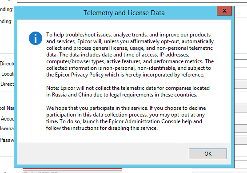Click the 'We hope that you participate' paragraph

pos(126,118)
